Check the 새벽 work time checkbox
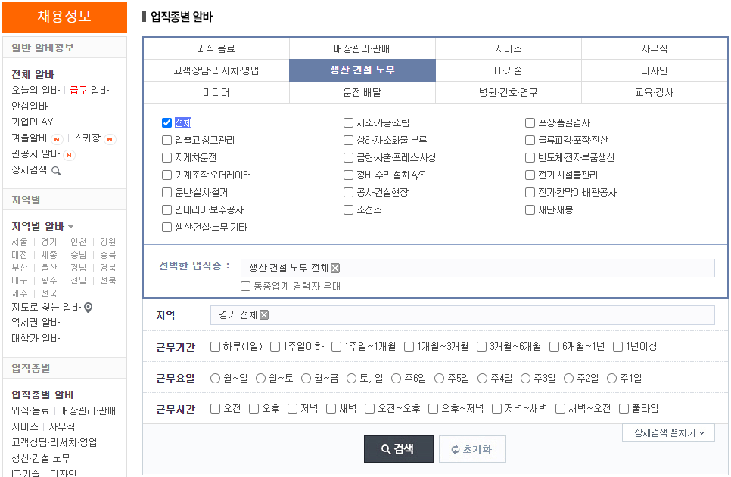Screen dimensions: 731x477 331,408
